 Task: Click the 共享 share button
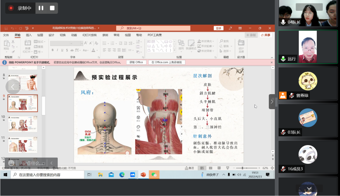point(266,35)
